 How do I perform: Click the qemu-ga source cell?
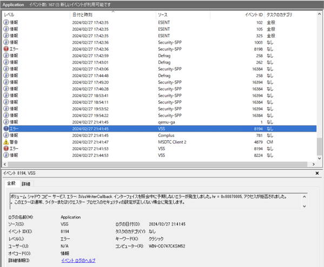click(167, 122)
